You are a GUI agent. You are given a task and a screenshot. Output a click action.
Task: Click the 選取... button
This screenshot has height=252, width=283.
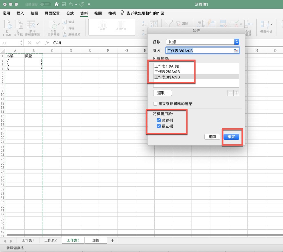click(162, 93)
